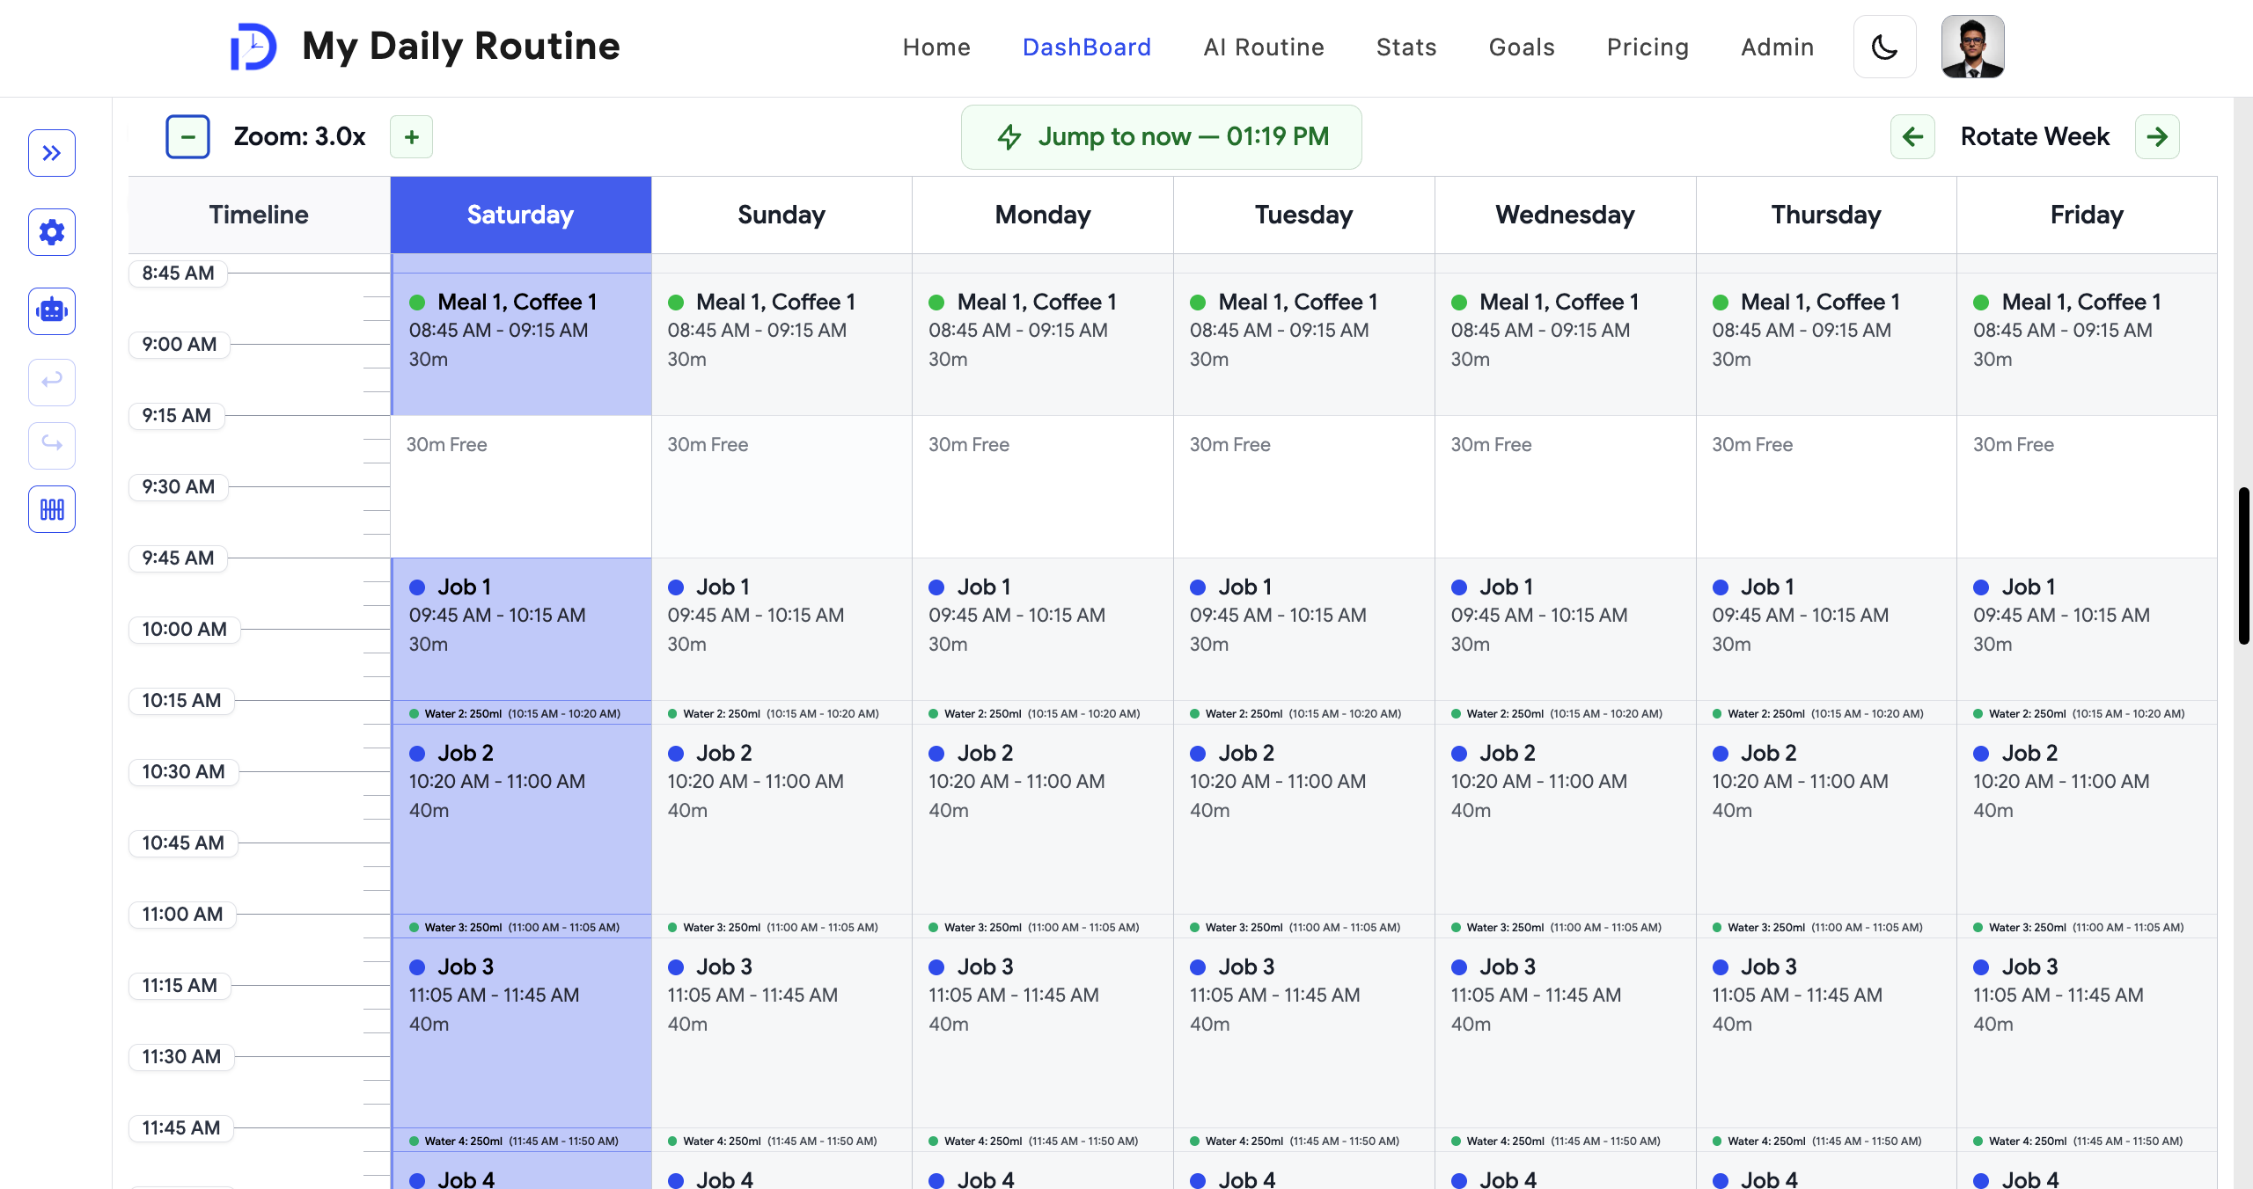
Task: Click the undo arrow icon
Action: [x=52, y=382]
